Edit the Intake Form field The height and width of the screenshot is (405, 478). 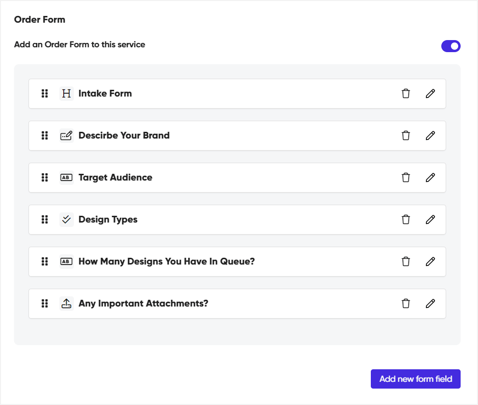[430, 94]
